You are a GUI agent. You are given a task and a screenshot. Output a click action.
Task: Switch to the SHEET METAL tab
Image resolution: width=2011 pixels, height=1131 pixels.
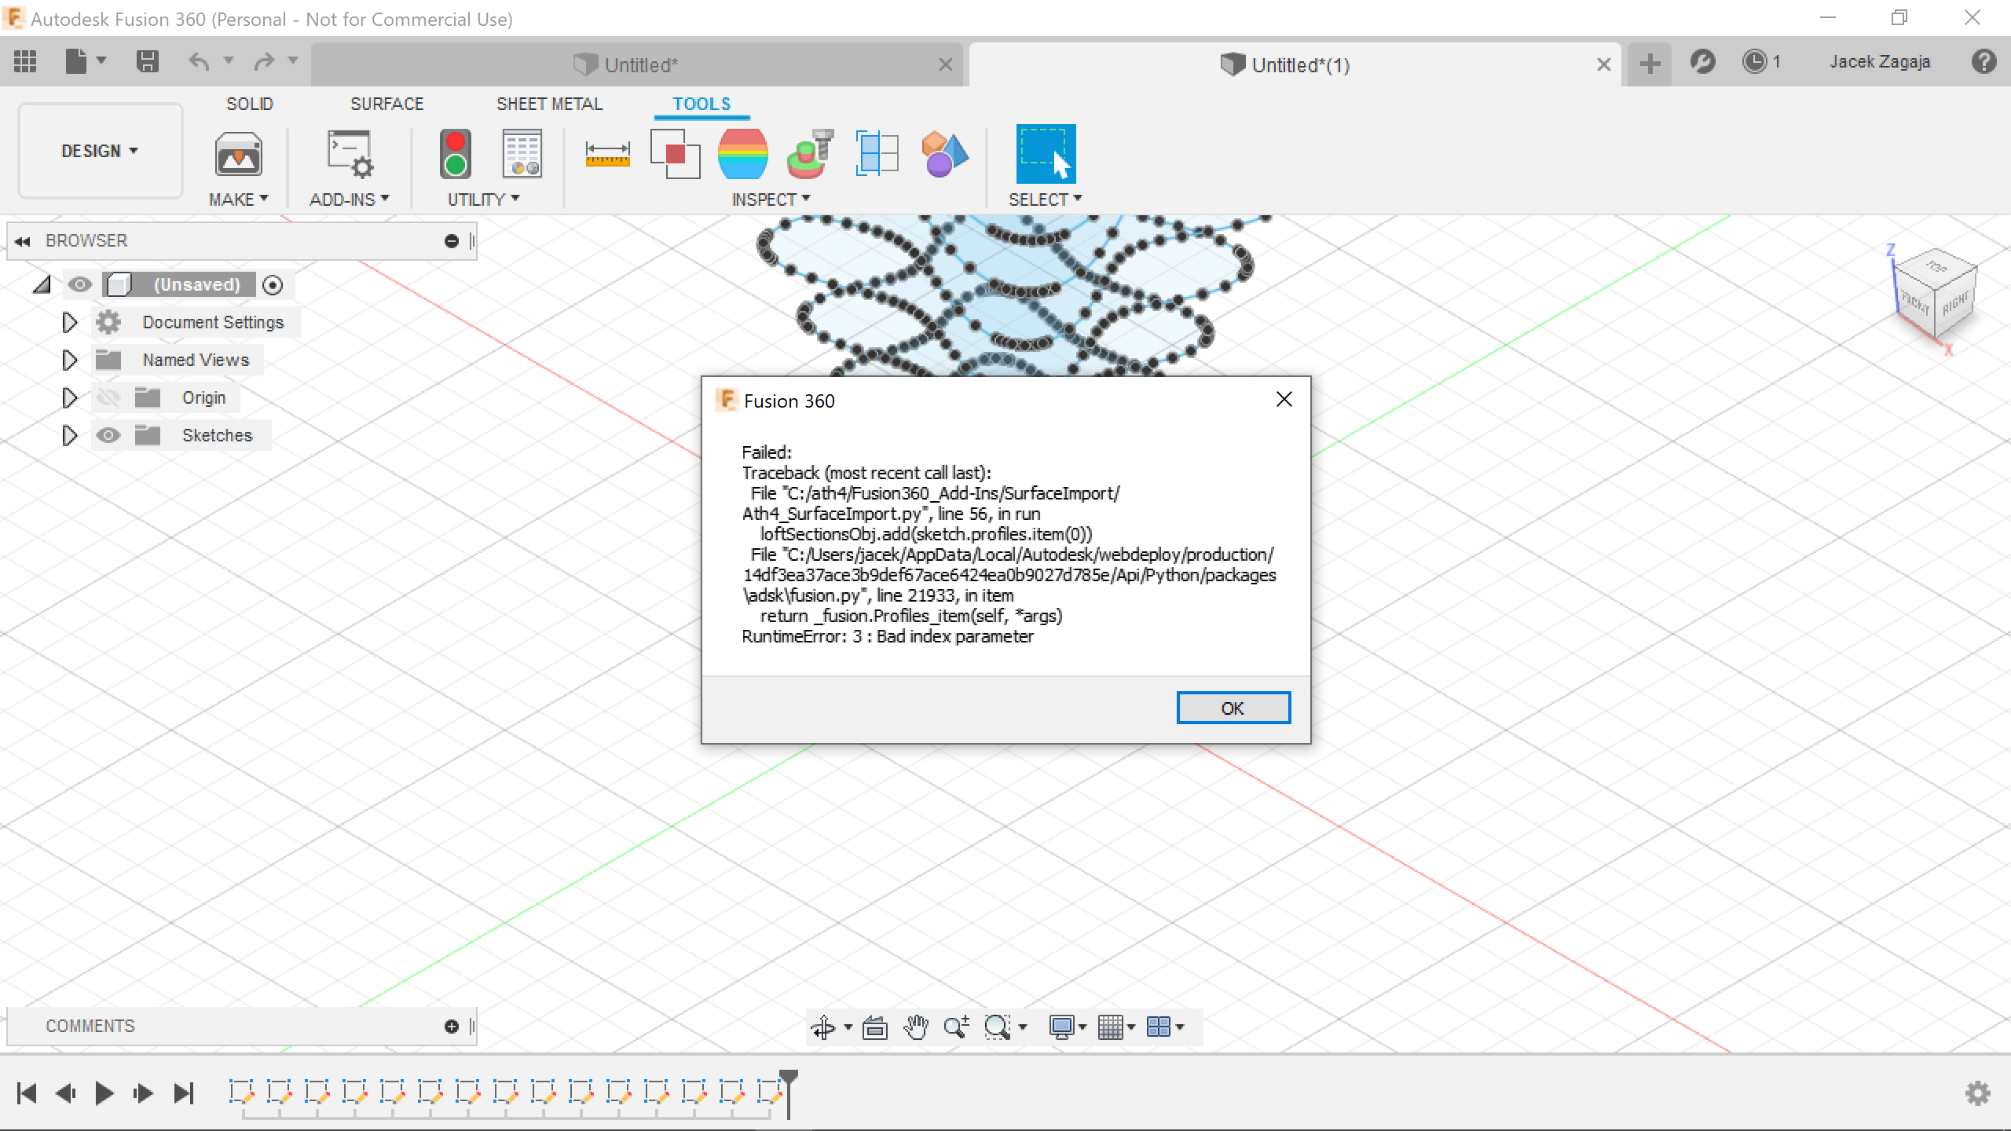tap(550, 104)
